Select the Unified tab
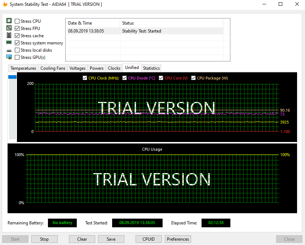The width and height of the screenshot is (305, 245). click(132, 68)
